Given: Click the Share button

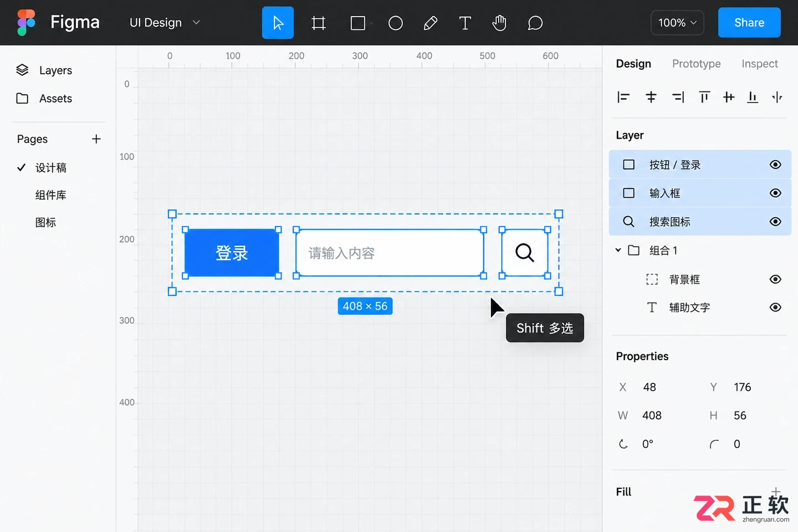Looking at the screenshot, I should click(x=749, y=23).
